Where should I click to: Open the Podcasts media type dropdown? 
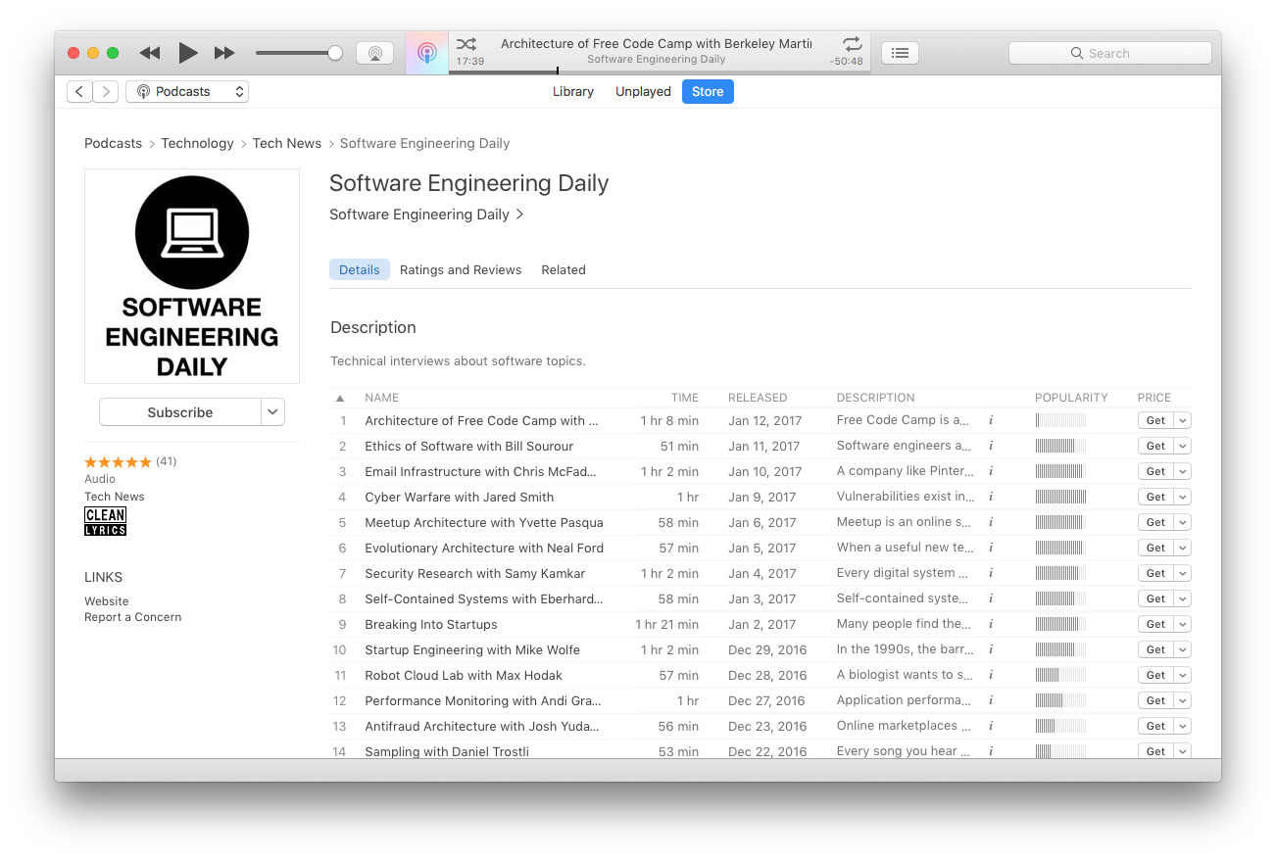coord(187,91)
